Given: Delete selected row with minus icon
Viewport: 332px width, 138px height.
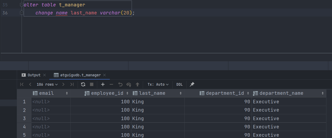Looking at the screenshot, I should click(x=111, y=84).
